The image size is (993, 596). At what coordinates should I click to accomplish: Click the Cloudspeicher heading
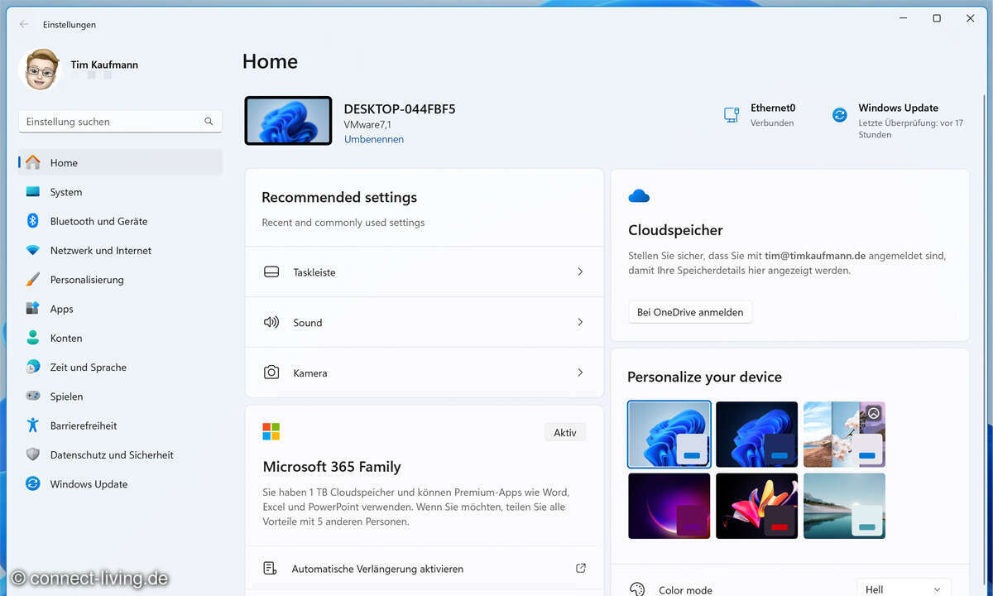point(675,230)
